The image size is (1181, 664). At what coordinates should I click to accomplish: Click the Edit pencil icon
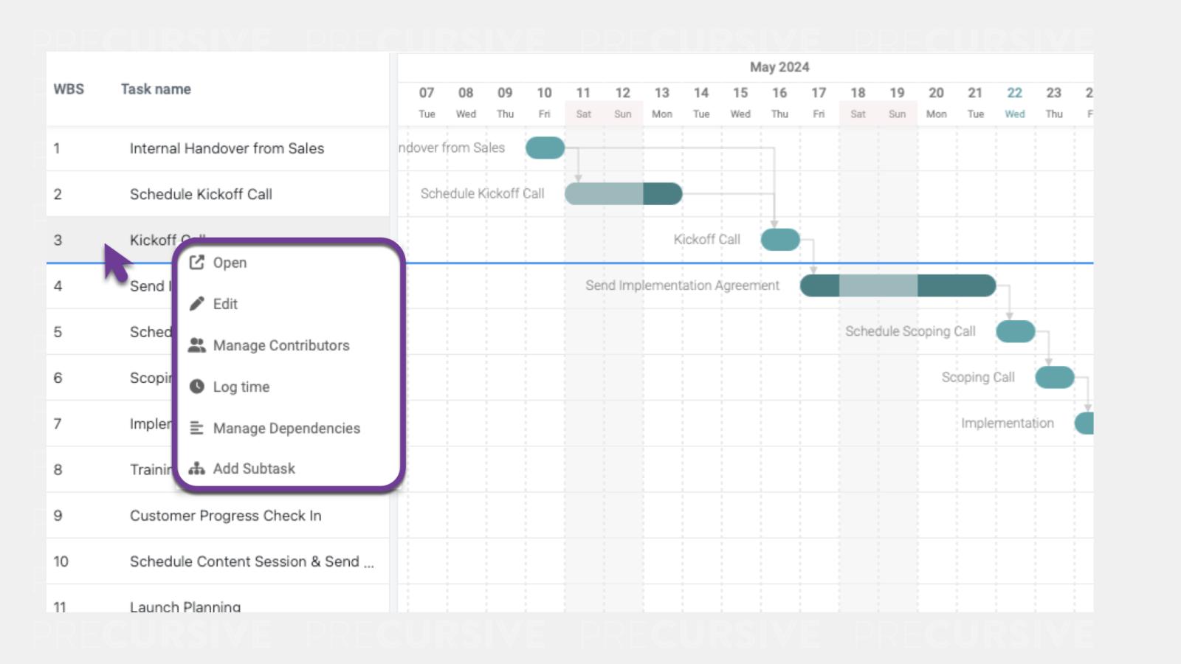click(196, 304)
